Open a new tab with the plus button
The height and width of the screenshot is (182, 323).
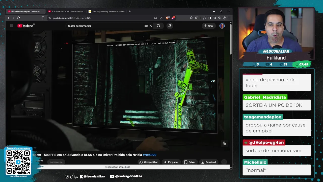(x=130, y=11)
